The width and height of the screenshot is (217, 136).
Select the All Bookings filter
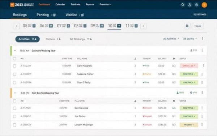(x=81, y=39)
